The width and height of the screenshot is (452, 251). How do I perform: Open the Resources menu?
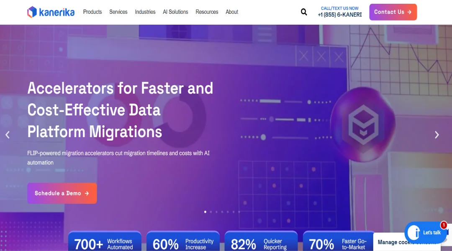(207, 12)
